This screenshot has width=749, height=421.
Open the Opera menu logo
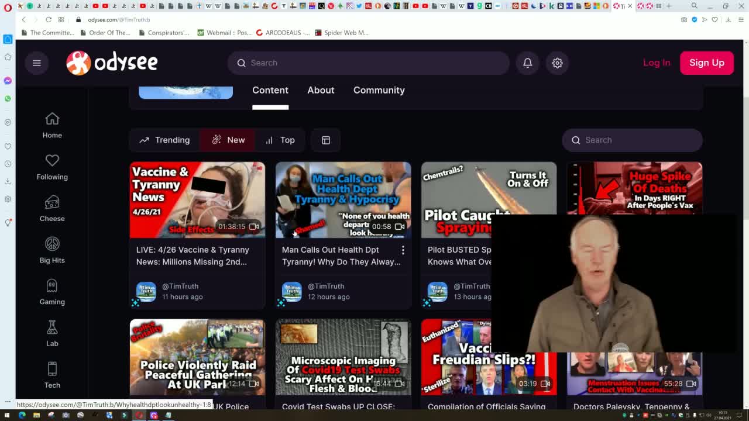[8, 6]
